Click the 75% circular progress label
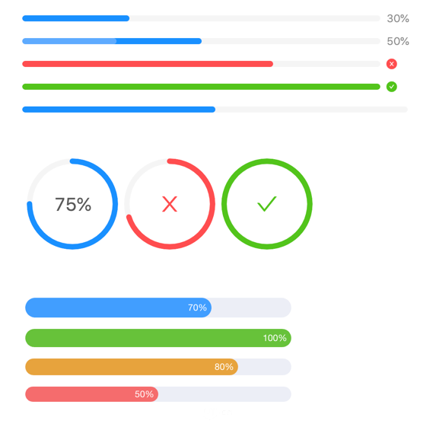This screenshot has height=424, width=436. (x=73, y=205)
